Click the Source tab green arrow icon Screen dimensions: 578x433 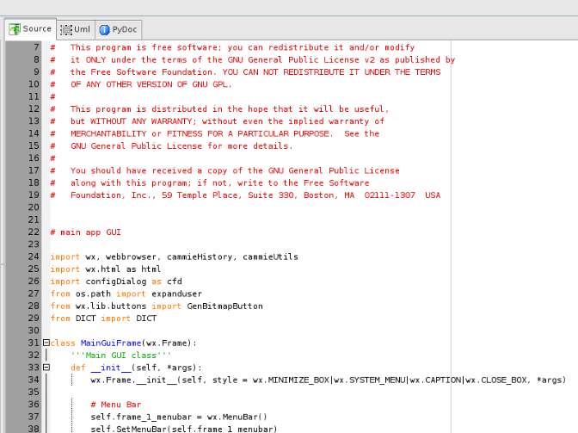pos(15,29)
